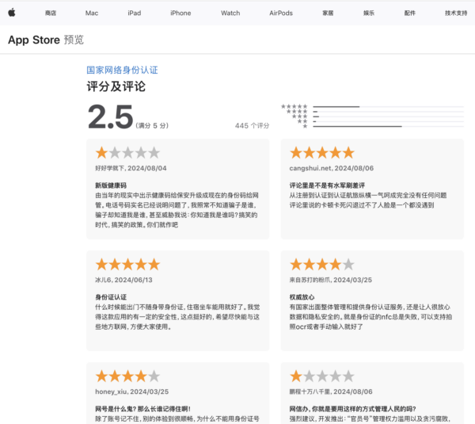Click reviewer line 鹏程十万八千里, 2024/08/06
475x424 pixels.
(331, 392)
